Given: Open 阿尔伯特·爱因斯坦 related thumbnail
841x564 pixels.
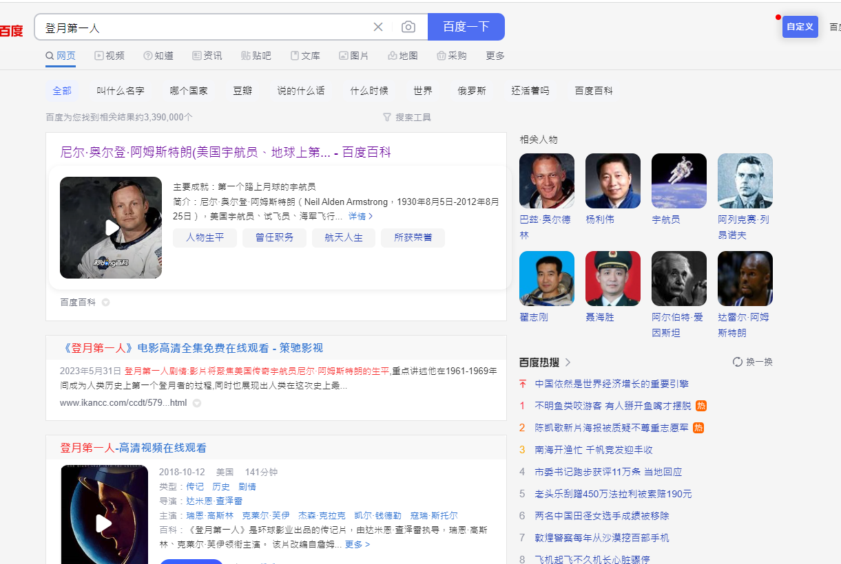Looking at the screenshot, I should pos(679,279).
